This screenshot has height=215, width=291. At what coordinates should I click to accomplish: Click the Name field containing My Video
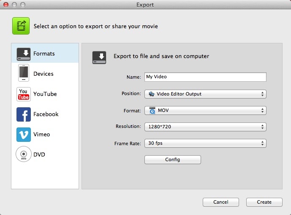[205, 77]
